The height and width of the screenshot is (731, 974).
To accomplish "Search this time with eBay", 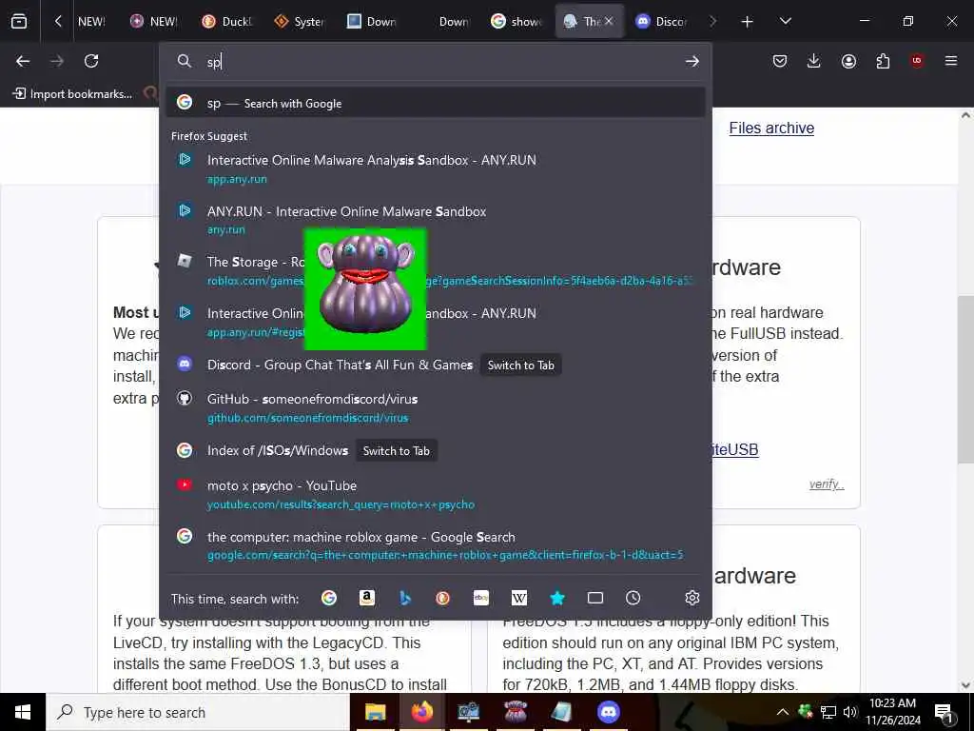I will coord(480,598).
